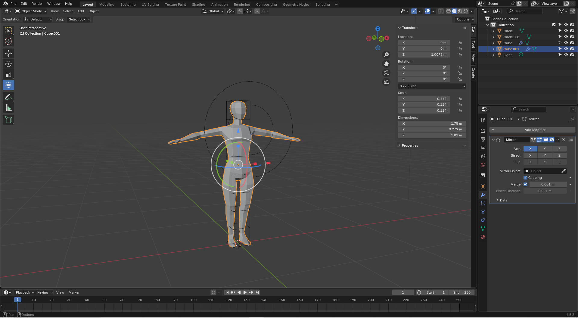The width and height of the screenshot is (578, 318).
Task: Select the Scale tool
Action: pos(8,74)
